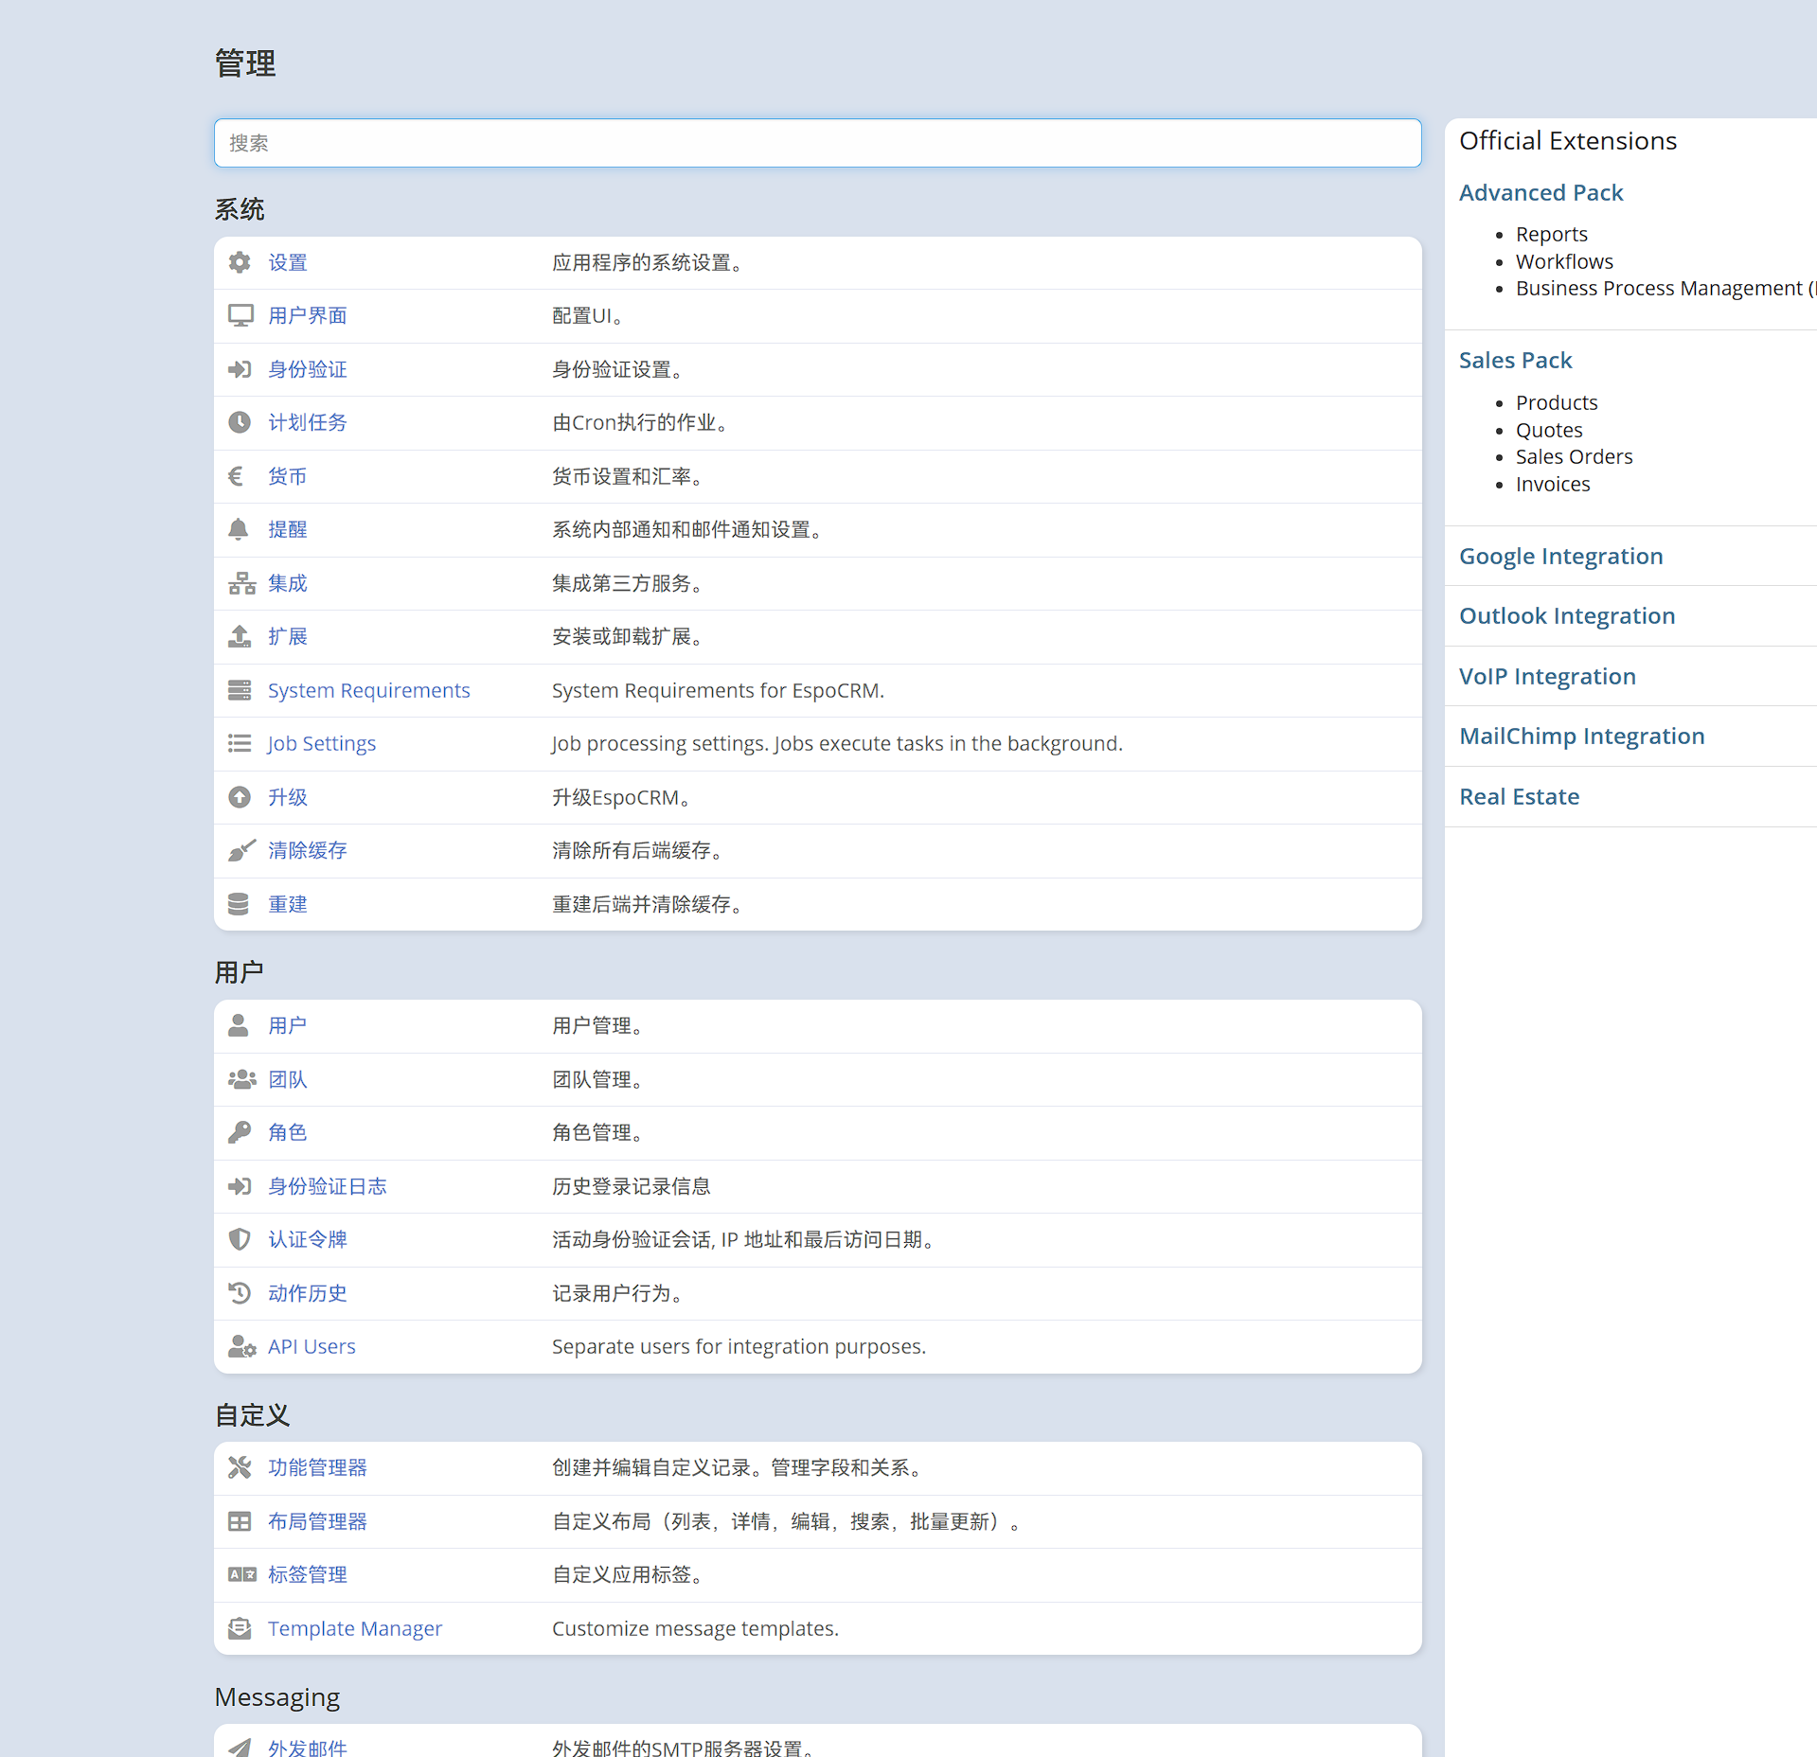Open Template Manager link
This screenshot has width=1817, height=1757.
pos(354,1628)
